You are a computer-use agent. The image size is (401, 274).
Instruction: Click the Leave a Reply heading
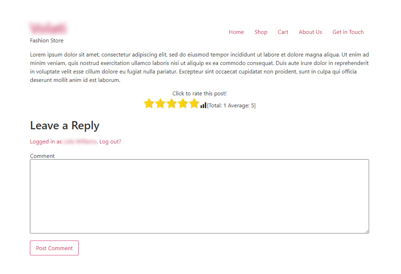pos(65,125)
